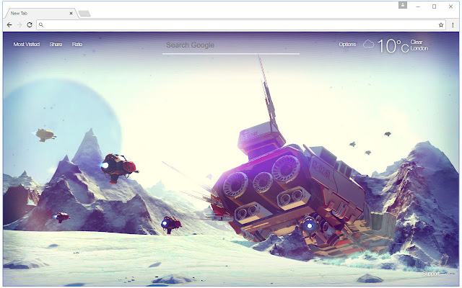Close the browser window
Image resolution: width=462 pixels, height=288 pixels.
point(450,6)
